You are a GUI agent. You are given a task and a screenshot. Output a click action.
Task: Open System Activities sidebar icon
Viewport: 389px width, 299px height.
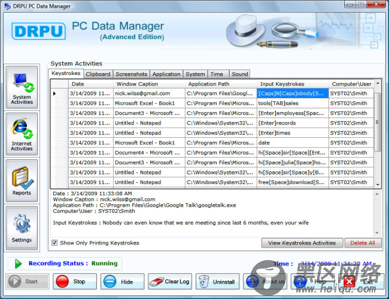[x=22, y=87]
